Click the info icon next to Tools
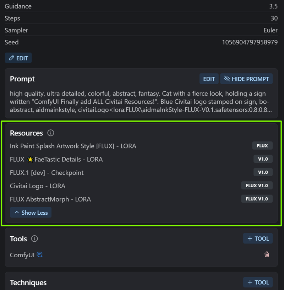 [34, 239]
